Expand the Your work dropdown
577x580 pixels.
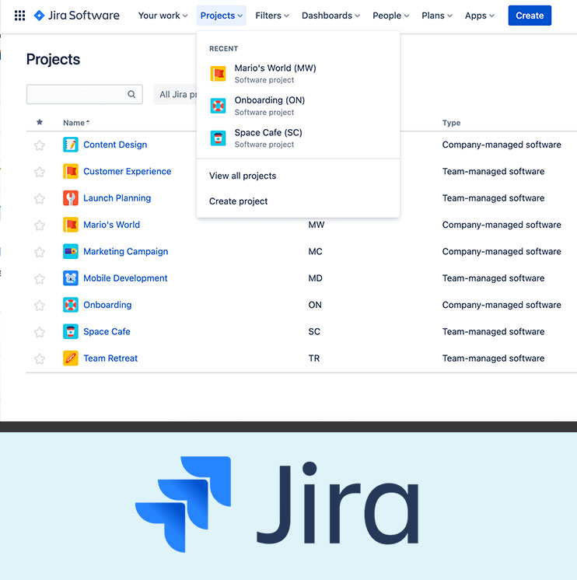pos(163,16)
